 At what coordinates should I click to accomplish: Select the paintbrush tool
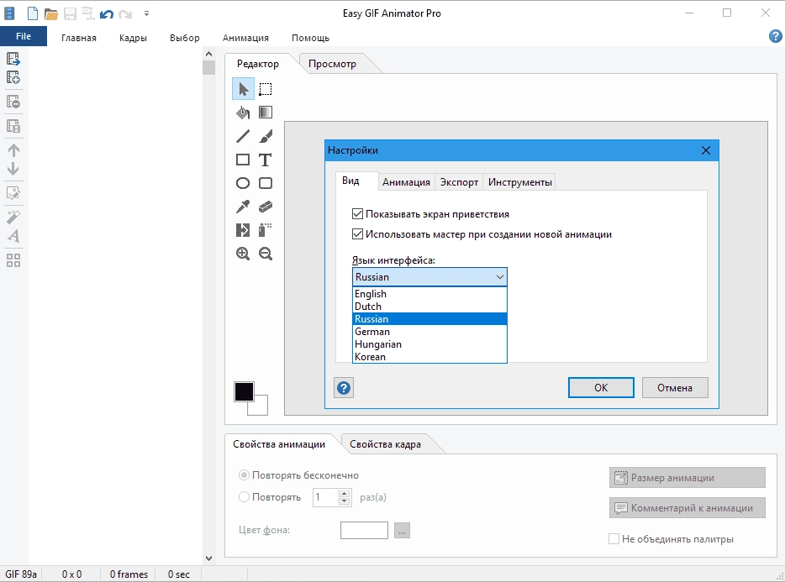coord(266,135)
